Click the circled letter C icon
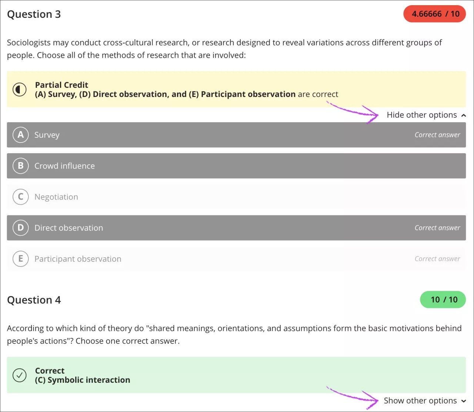Viewport: 474px width, 412px height. tap(20, 197)
